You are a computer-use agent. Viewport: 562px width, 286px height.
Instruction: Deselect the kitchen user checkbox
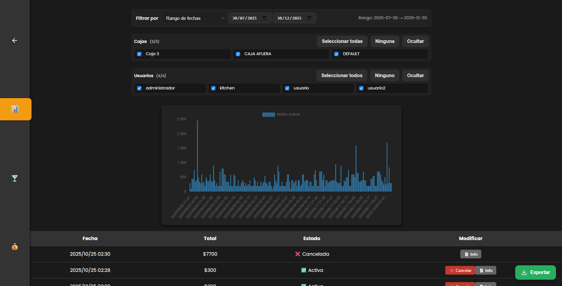coord(213,88)
